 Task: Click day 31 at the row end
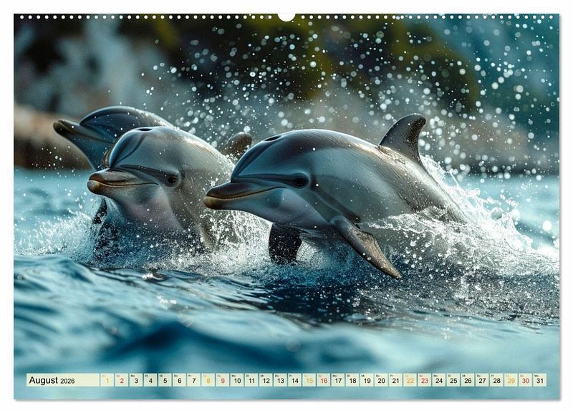539,380
